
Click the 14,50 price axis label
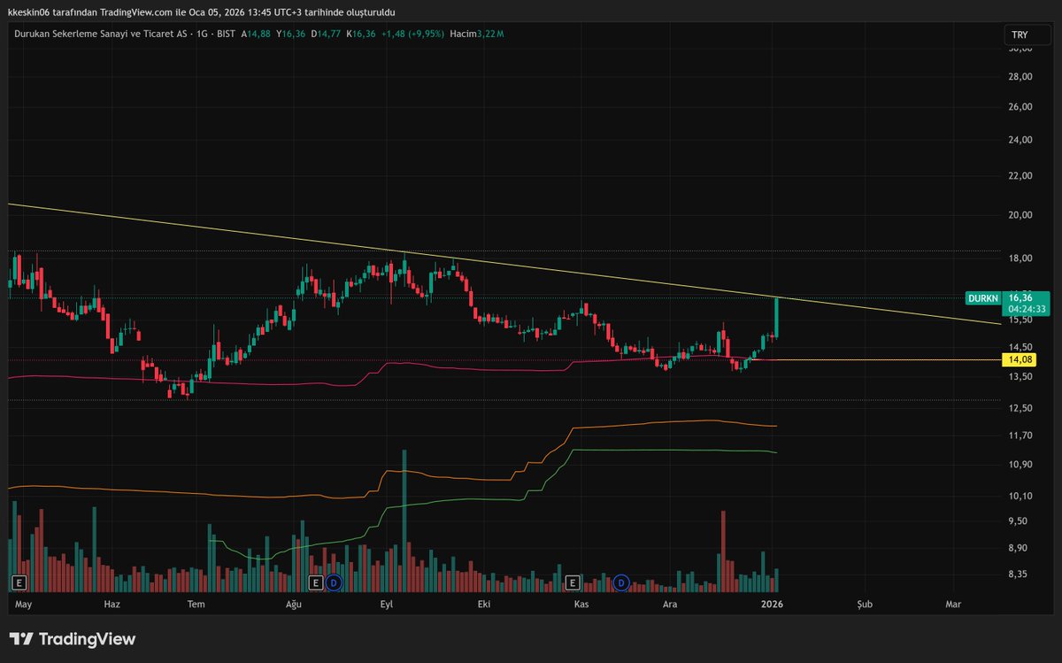pos(1020,347)
